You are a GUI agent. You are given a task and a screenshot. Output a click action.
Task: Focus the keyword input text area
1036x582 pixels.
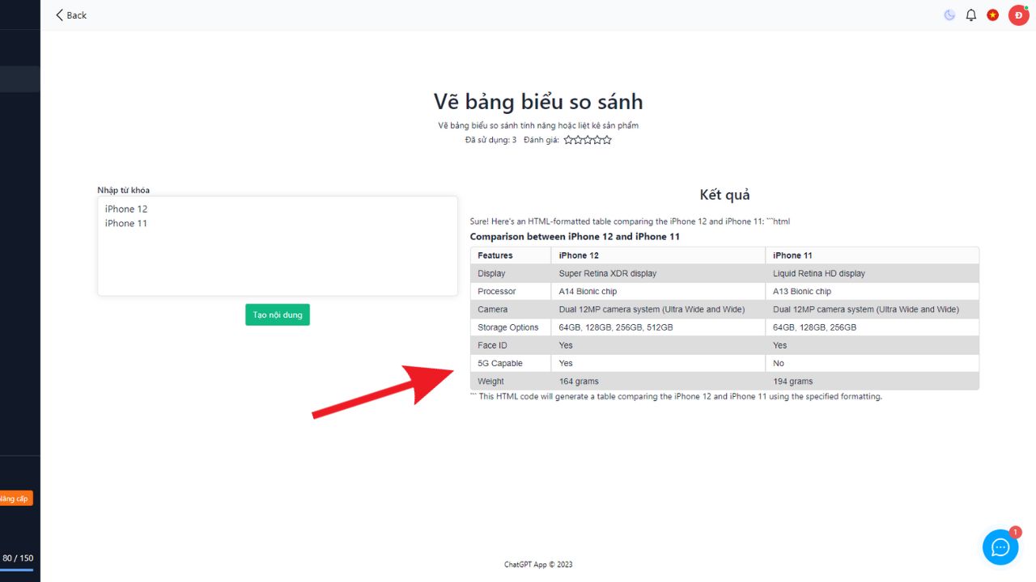(278, 246)
